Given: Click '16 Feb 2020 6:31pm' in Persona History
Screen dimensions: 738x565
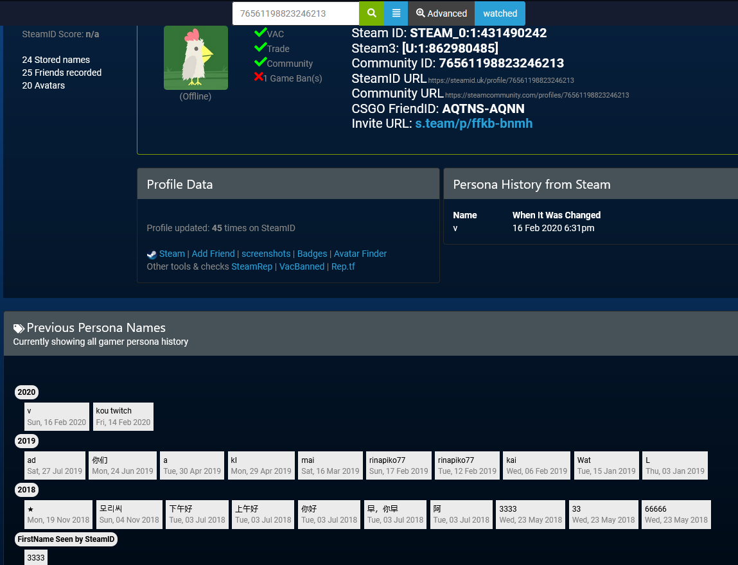Looking at the screenshot, I should [x=554, y=228].
